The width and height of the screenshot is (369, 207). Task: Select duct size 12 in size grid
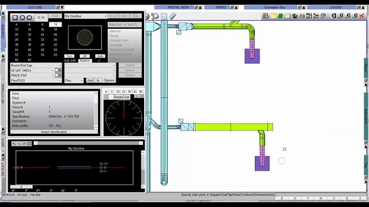pos(17,29)
